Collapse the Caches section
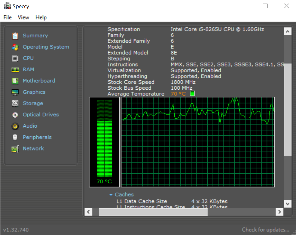The image size is (296, 235). (x=111, y=195)
